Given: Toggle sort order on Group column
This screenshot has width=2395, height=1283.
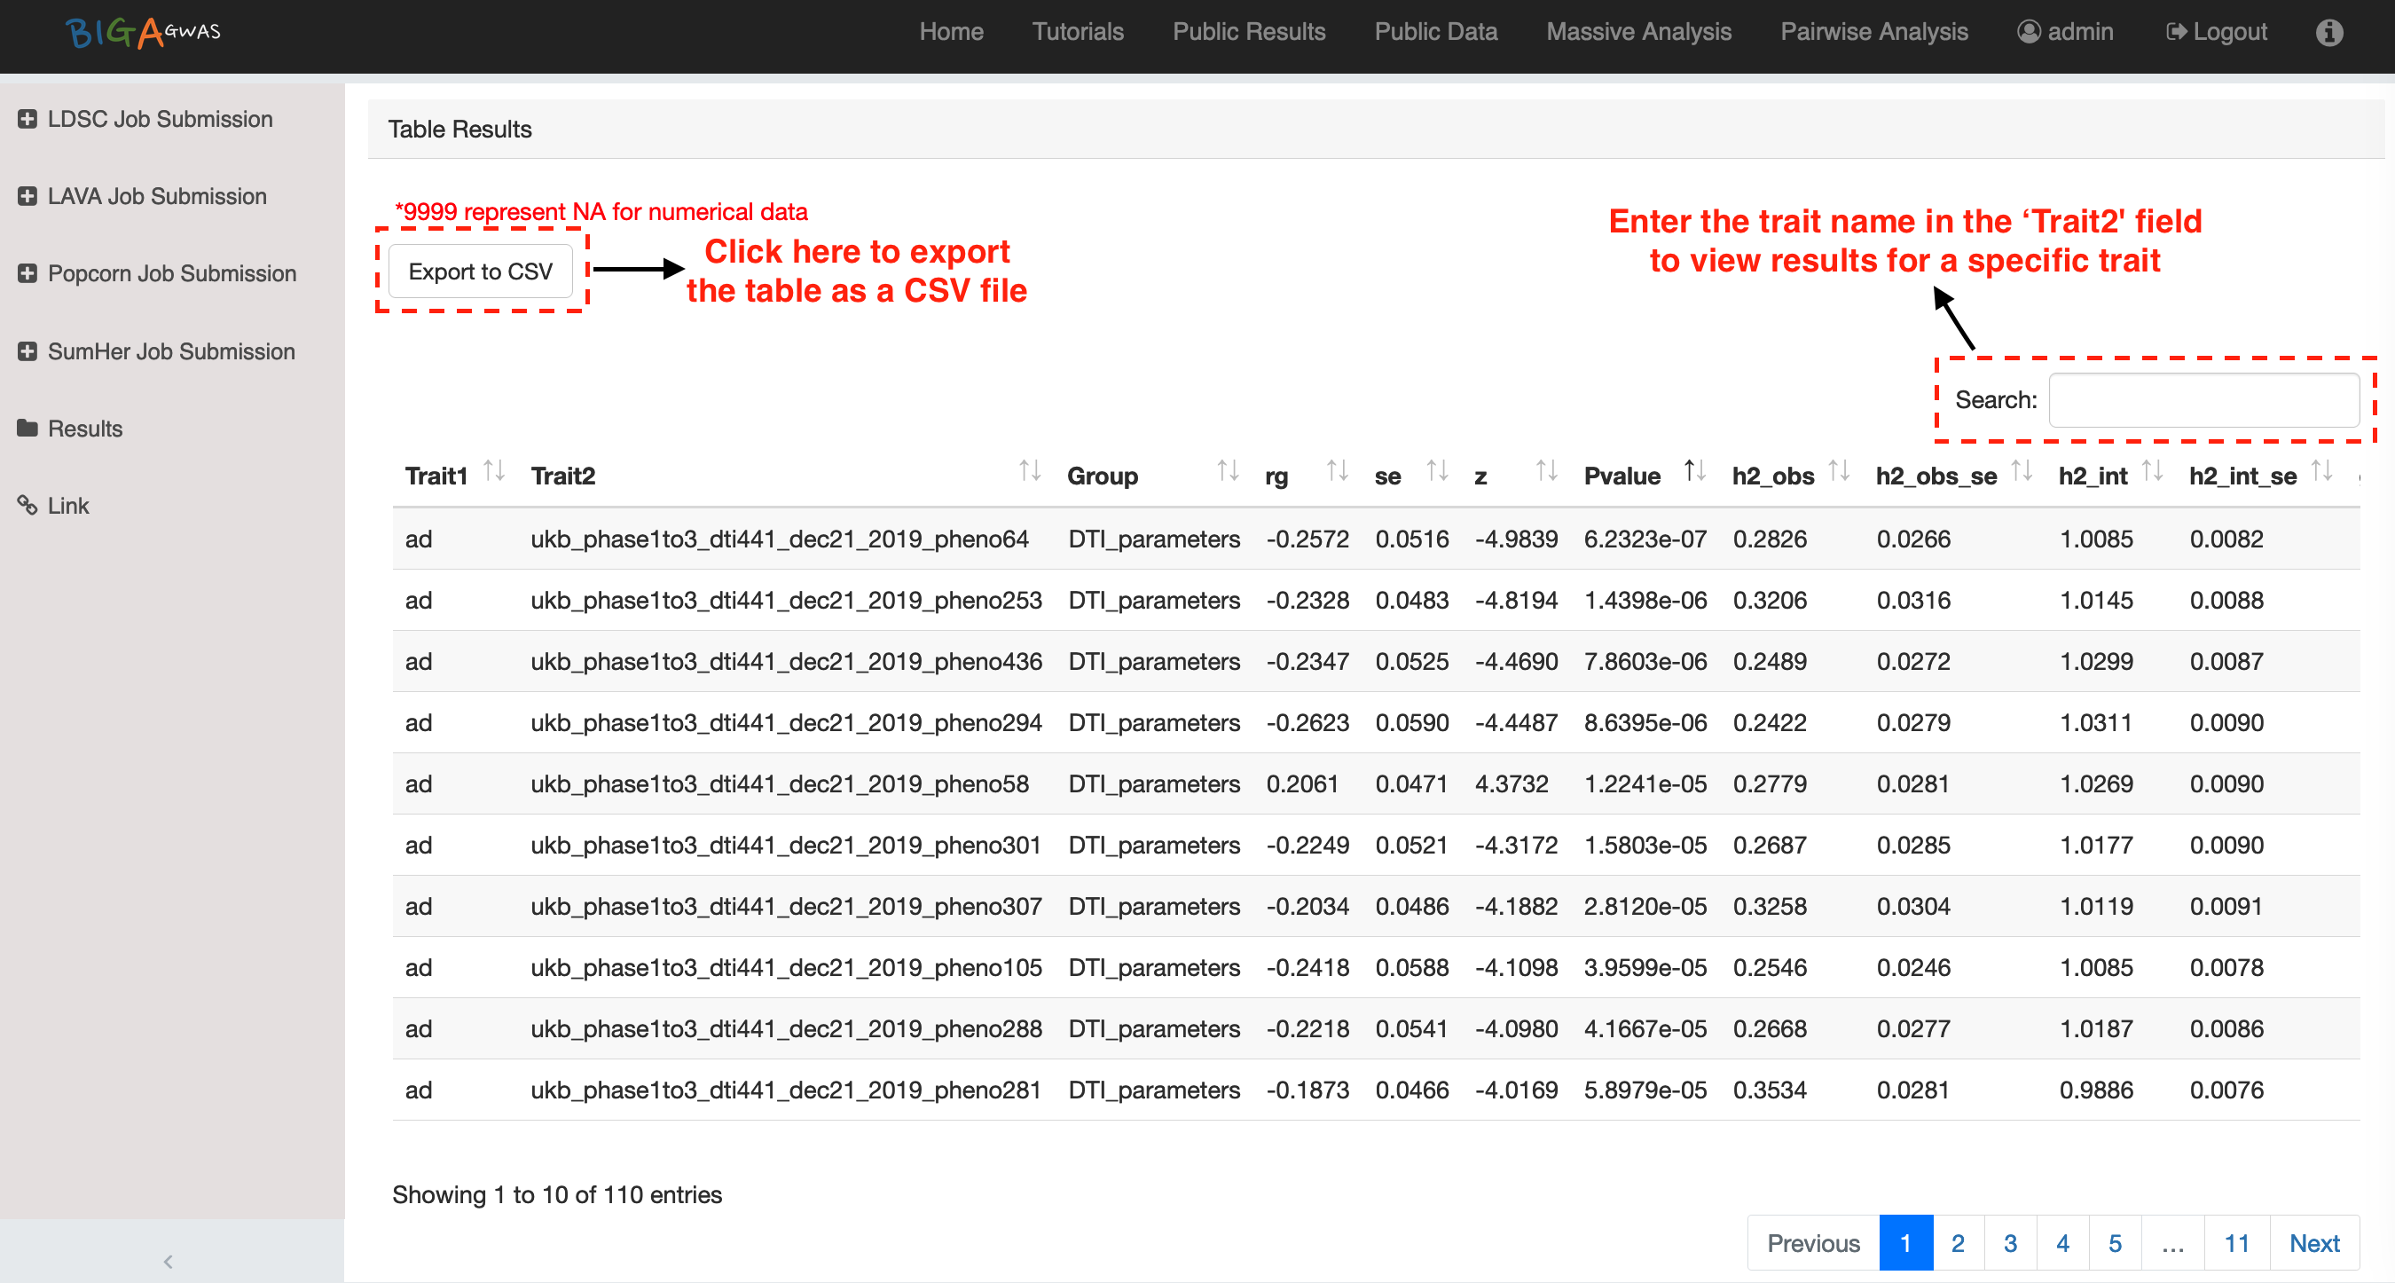Looking at the screenshot, I should (1228, 471).
